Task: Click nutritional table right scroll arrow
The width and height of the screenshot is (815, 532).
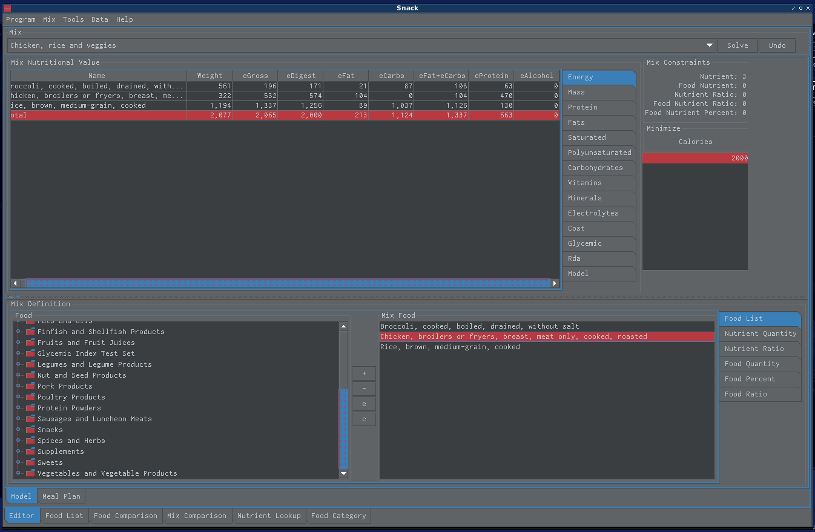Action: pyautogui.click(x=555, y=283)
